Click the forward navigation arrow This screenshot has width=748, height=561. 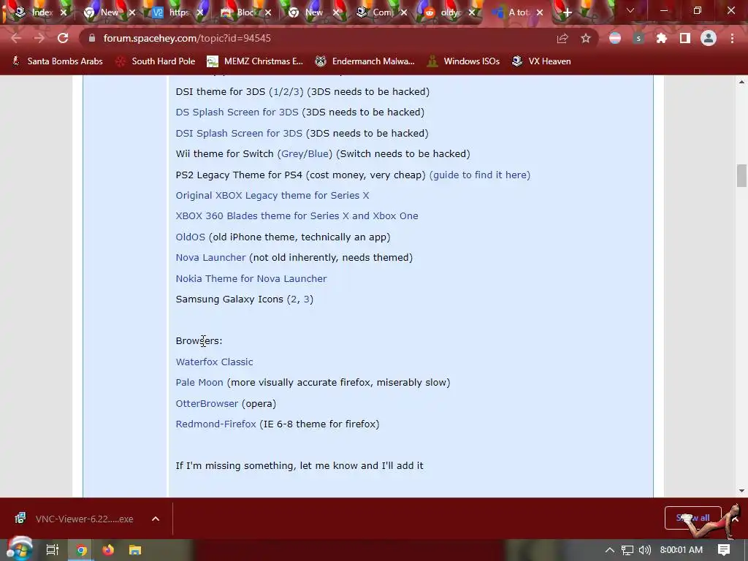coord(39,38)
